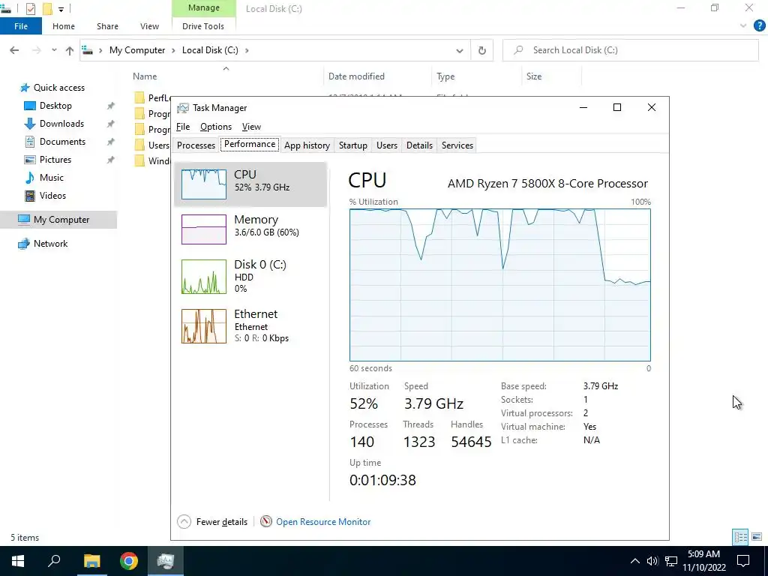Click the Properties quick access toolbar icon
Viewport: 768px width, 576px height.
click(30, 9)
